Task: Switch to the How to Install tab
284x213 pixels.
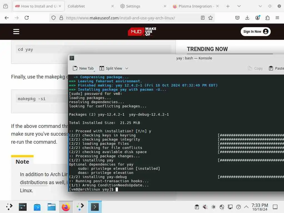Action: 39,6
